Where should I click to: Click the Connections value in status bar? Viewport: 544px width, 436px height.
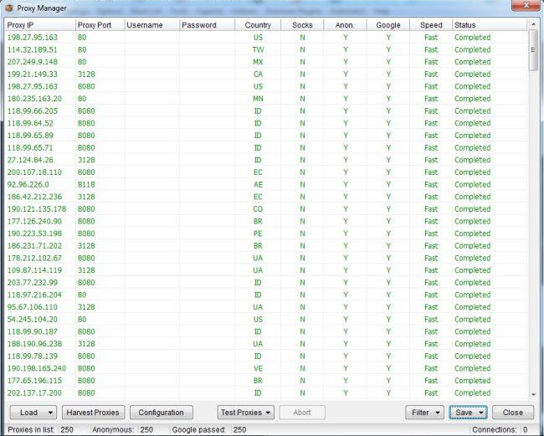coord(526,430)
